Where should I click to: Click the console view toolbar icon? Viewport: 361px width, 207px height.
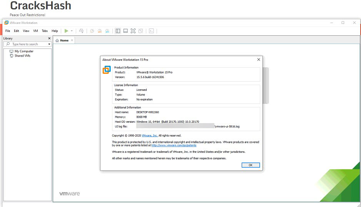tap(151, 31)
